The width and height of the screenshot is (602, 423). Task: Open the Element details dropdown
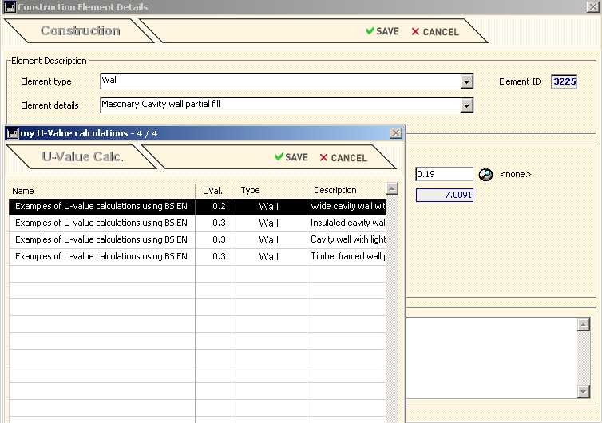point(466,105)
